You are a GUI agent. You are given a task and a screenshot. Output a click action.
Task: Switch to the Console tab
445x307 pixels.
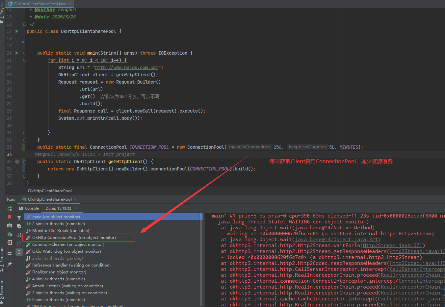(x=29, y=208)
